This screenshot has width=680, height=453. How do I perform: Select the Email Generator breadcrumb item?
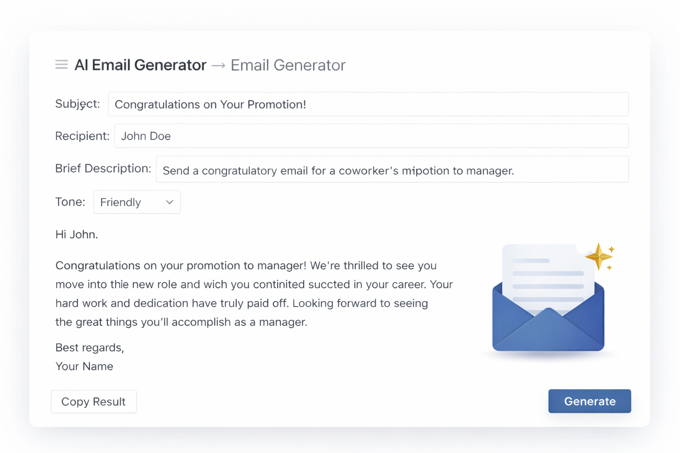(287, 65)
